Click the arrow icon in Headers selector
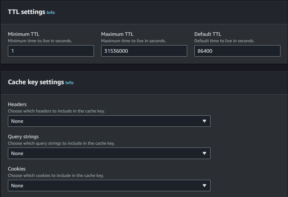288x197 pixels. (x=204, y=121)
